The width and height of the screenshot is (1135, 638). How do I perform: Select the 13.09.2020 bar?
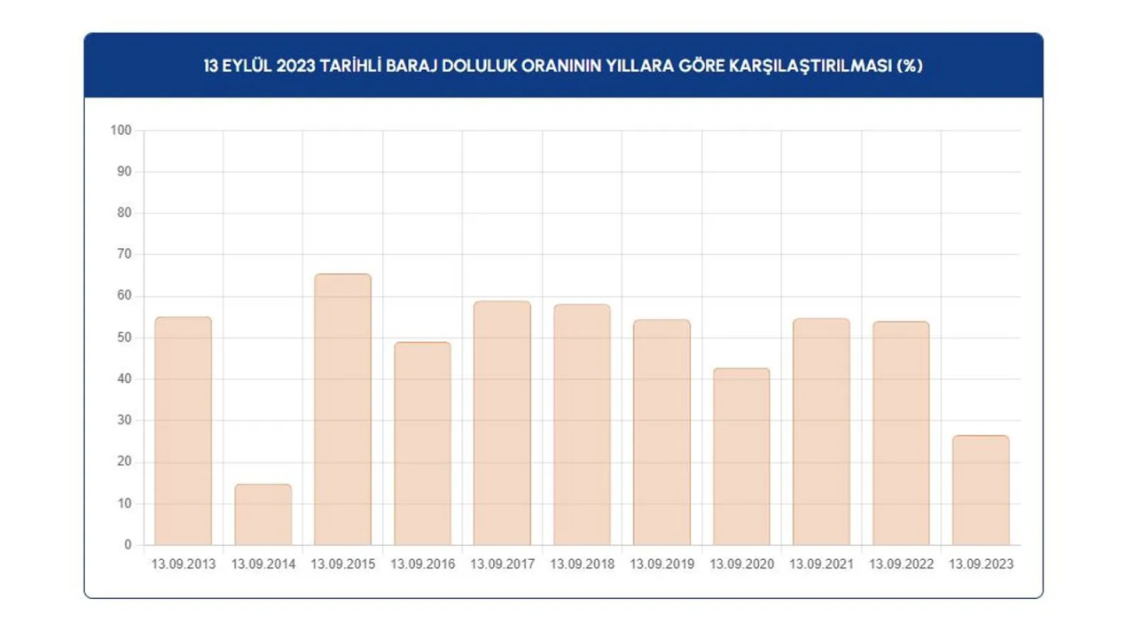(x=741, y=456)
